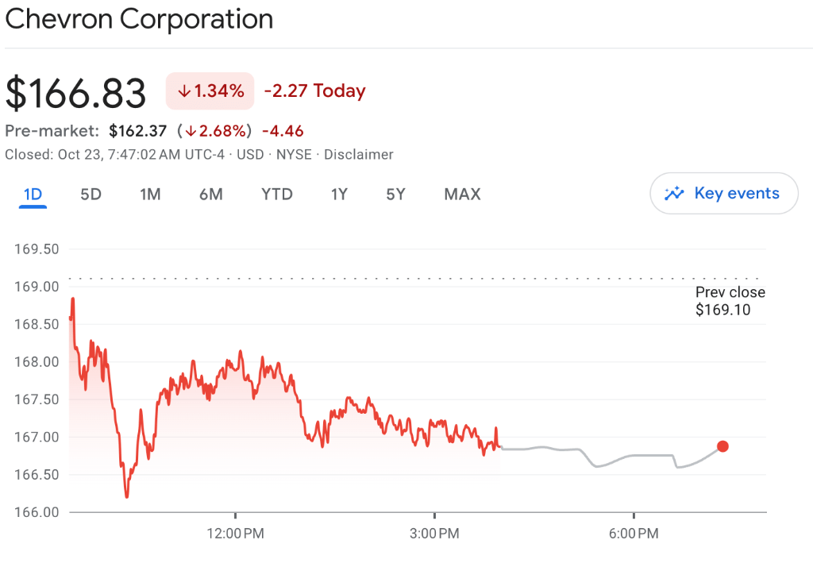Select the 1D time range tab

(33, 195)
